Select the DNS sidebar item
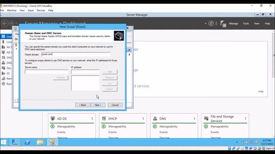The height and width of the screenshot is (154, 275). pos(6,63)
